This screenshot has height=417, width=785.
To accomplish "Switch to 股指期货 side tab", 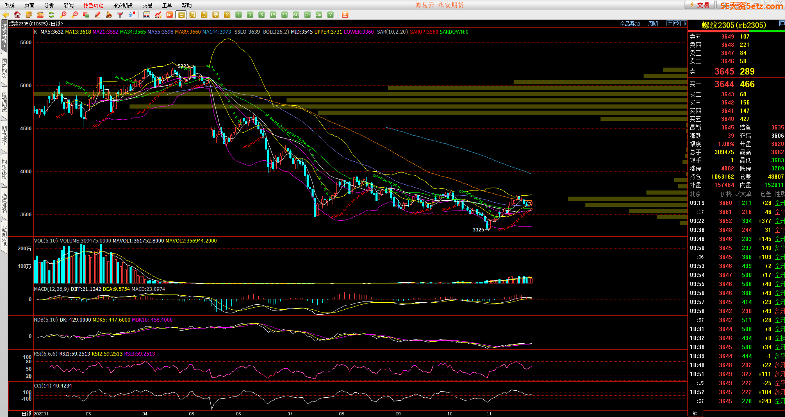I will pos(4,102).
